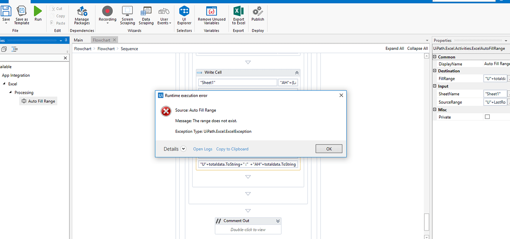Open Screen Scraping wizard
510x239 pixels.
(127, 15)
